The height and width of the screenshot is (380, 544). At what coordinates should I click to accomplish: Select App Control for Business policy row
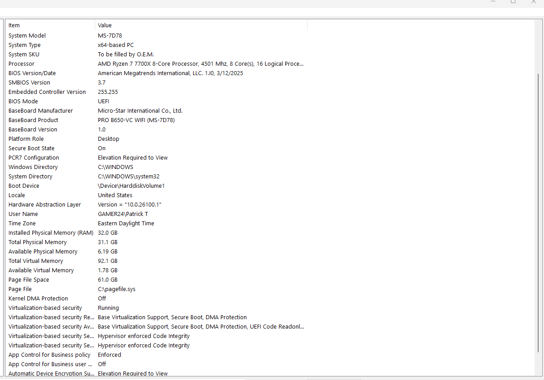156,355
